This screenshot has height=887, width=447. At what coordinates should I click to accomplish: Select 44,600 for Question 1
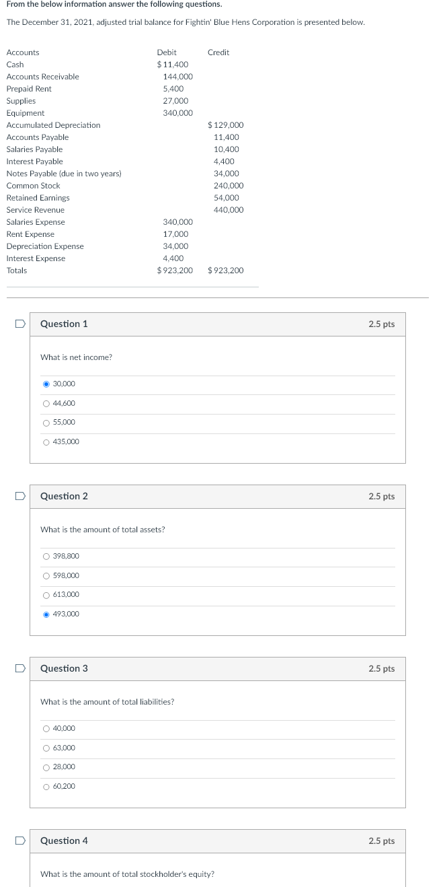[46, 403]
